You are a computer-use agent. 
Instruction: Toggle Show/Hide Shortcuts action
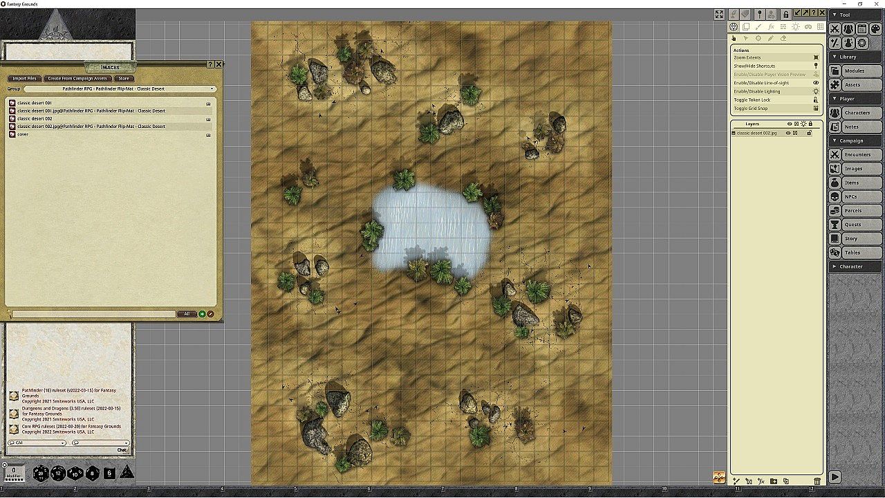pyautogui.click(x=776, y=66)
